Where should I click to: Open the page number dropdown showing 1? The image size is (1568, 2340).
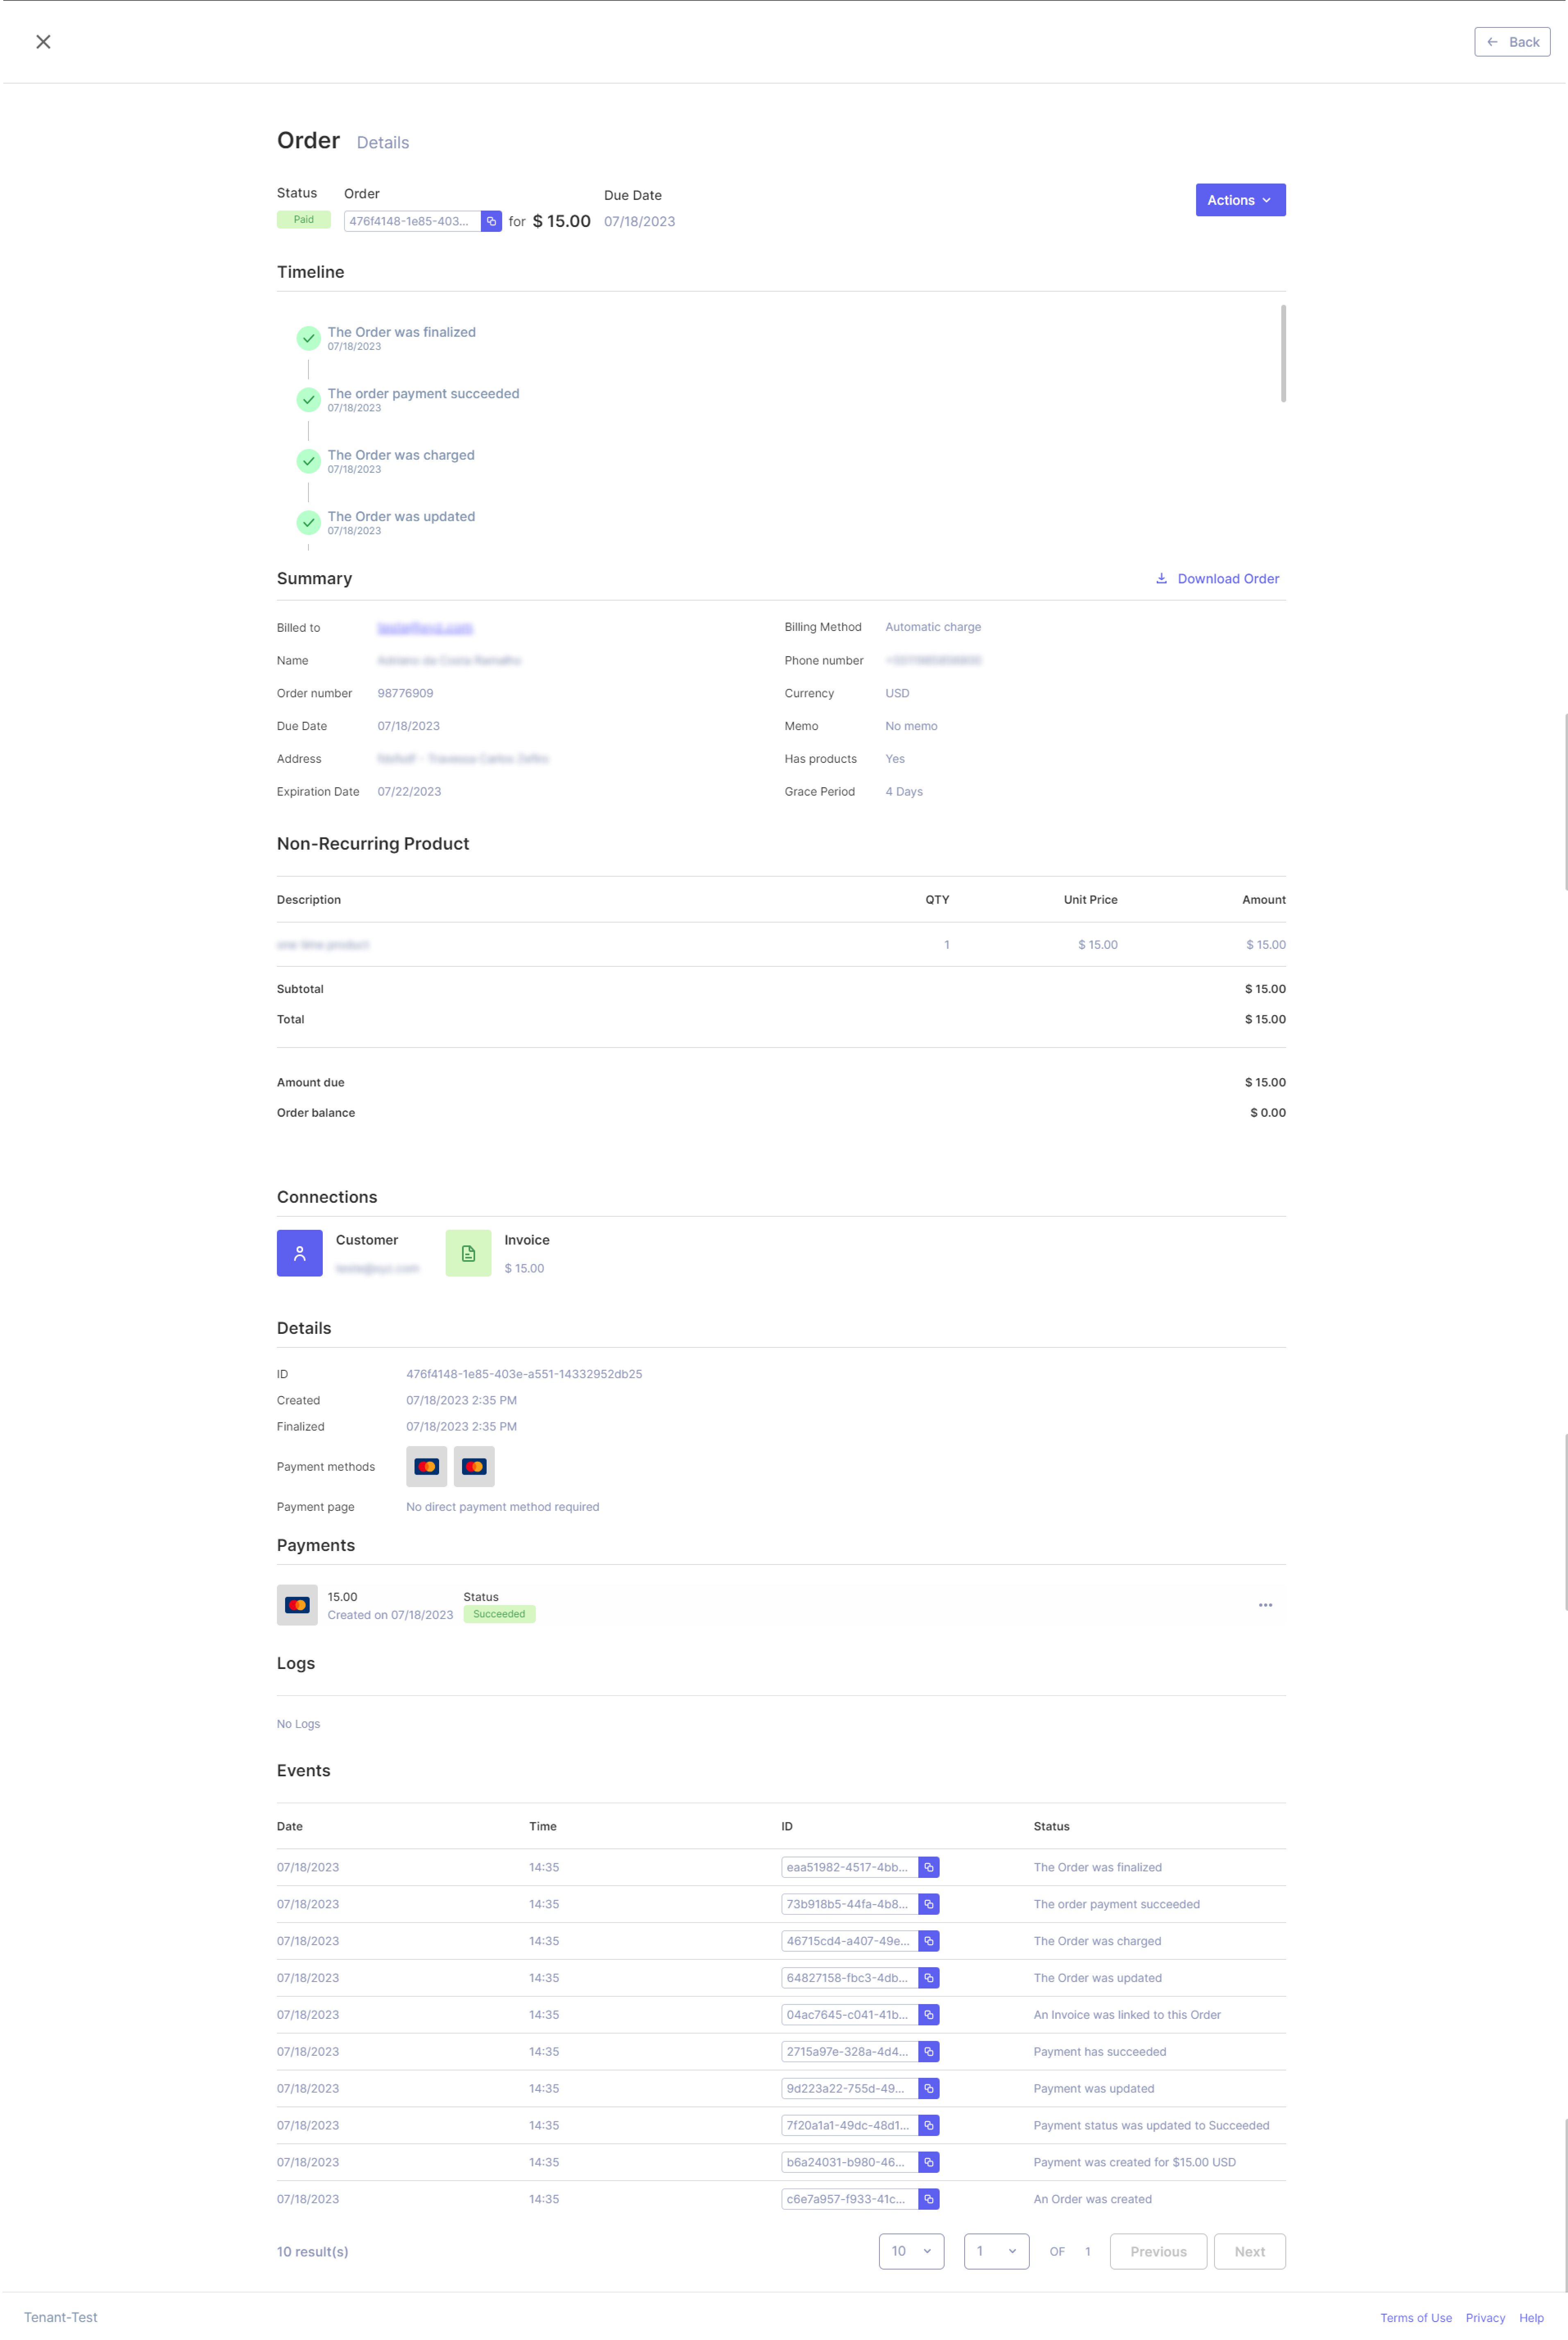click(996, 2251)
